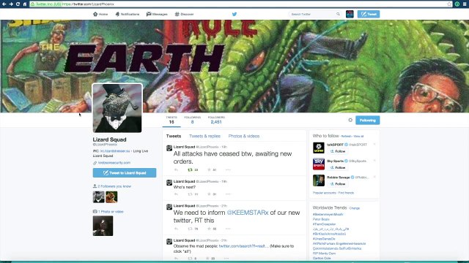Expand more options on "Who's next?" tweet
The width and height of the screenshot is (469, 263).
point(228,194)
